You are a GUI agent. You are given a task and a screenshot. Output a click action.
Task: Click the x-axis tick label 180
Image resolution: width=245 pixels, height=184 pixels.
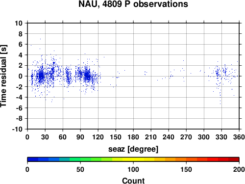[x=133, y=137]
